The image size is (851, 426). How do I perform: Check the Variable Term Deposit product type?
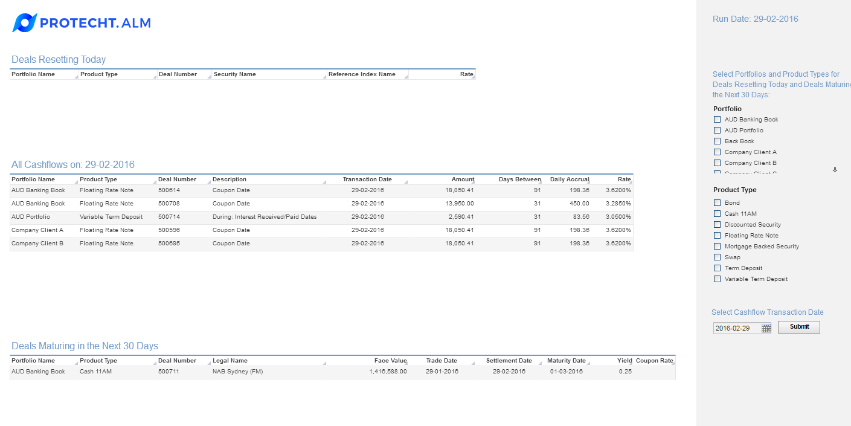[717, 279]
